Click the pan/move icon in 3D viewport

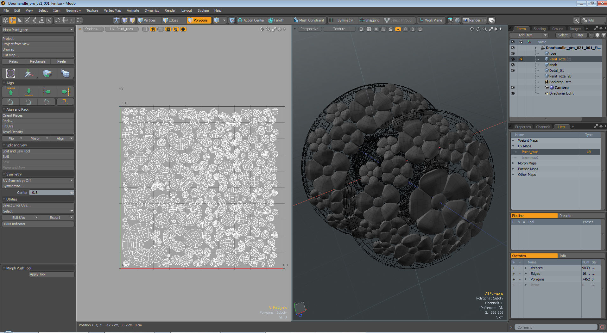pyautogui.click(x=472, y=29)
